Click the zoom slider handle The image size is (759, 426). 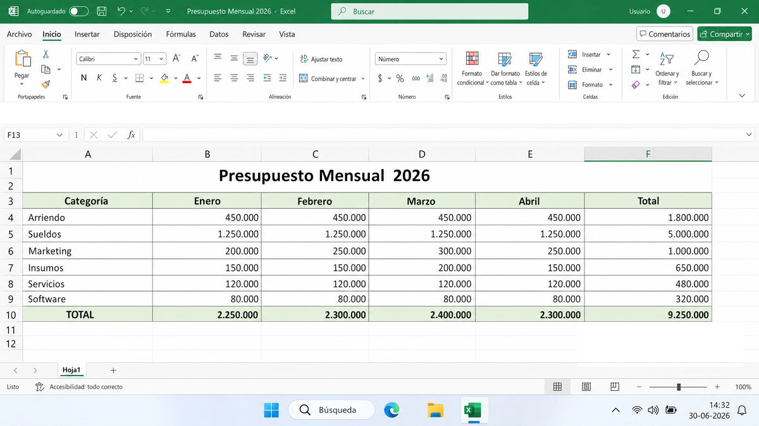point(679,387)
